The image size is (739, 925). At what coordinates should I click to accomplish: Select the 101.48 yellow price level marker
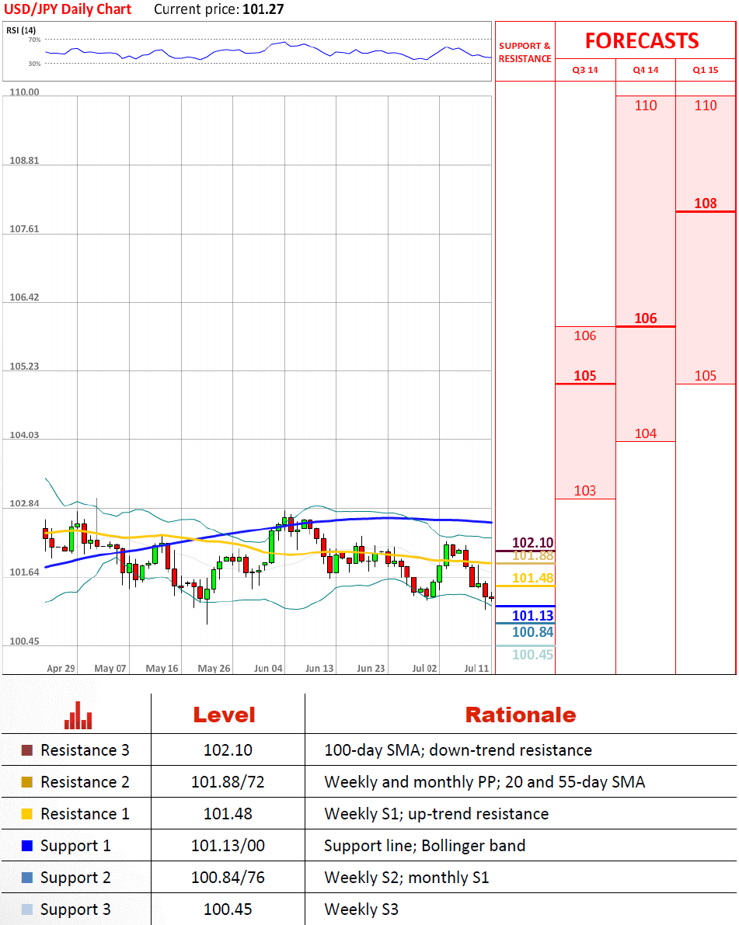pyautogui.click(x=532, y=578)
